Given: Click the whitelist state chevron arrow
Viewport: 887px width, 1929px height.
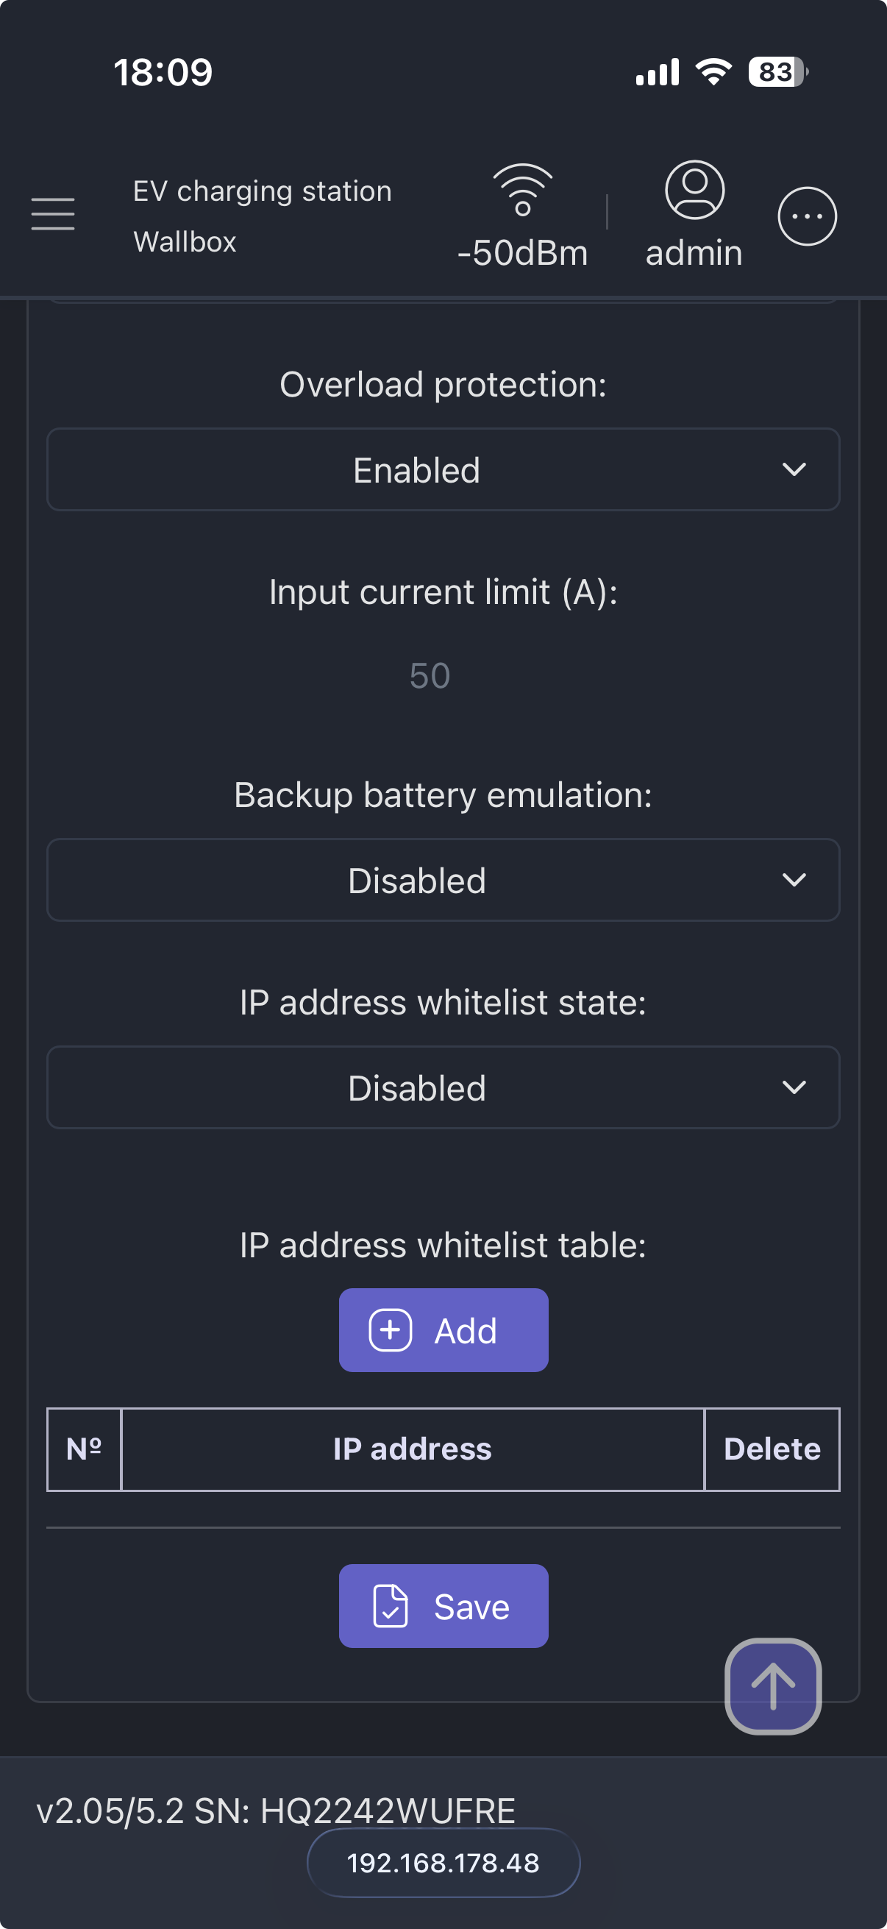Looking at the screenshot, I should 794,1087.
